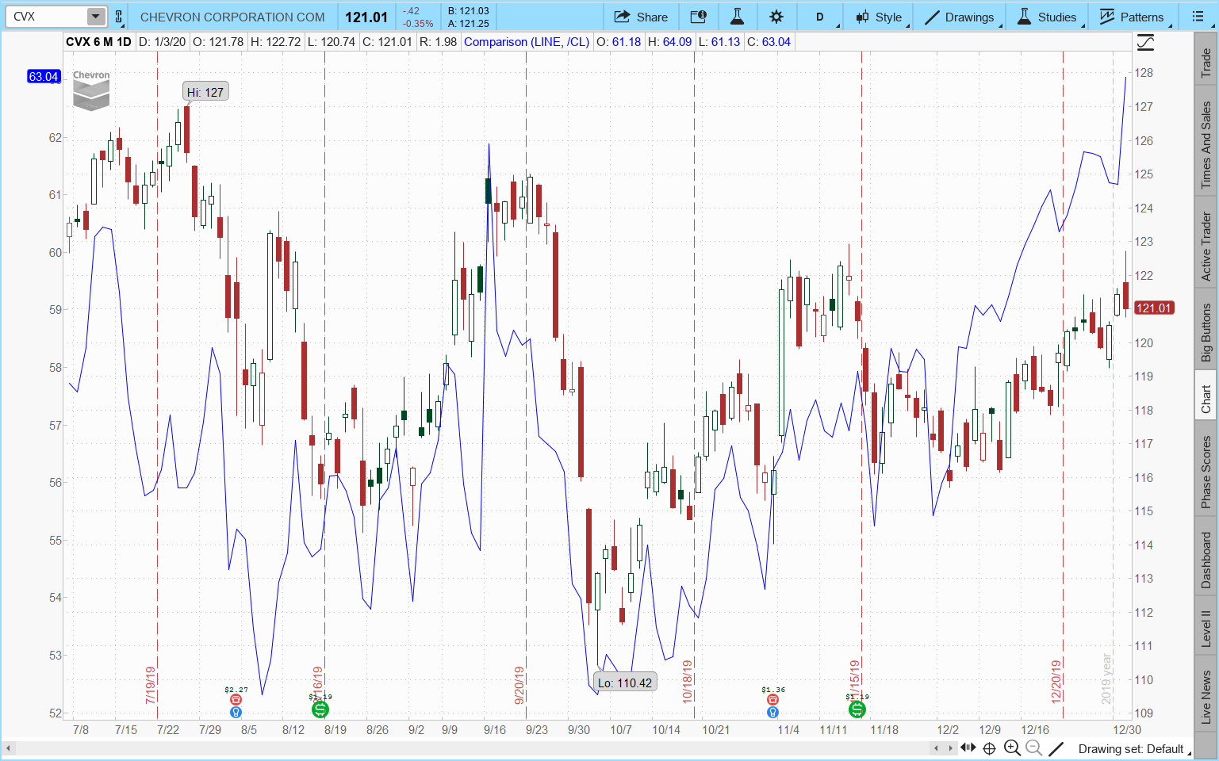Click the green dividend icon near 11/15
Screen dimensions: 1219x761
857,709
